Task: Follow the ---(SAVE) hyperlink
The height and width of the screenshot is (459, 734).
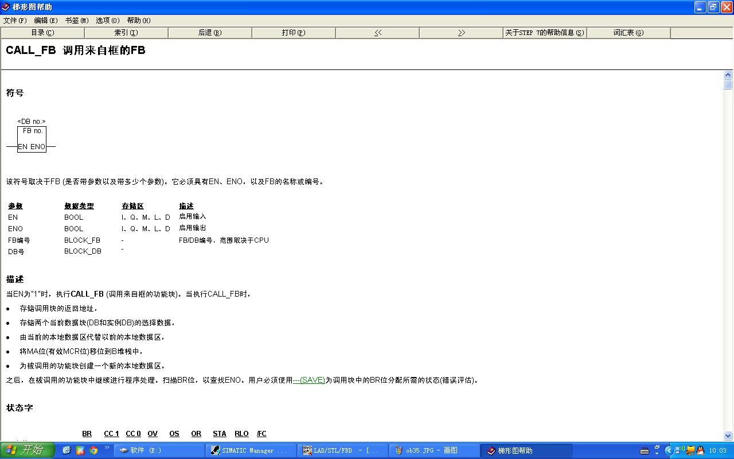Action: 309,380
